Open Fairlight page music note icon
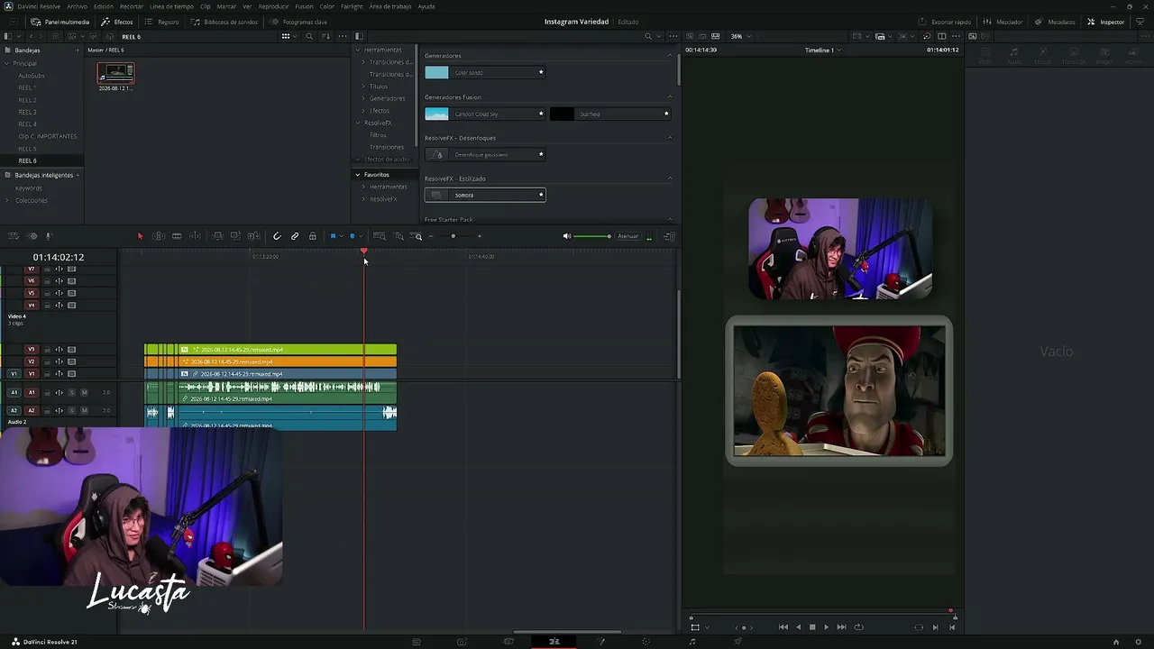The height and width of the screenshot is (649, 1154). [x=691, y=642]
